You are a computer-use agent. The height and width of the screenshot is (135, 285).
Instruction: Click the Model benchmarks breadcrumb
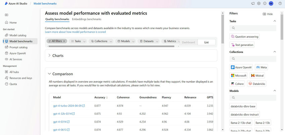pos(45,3)
